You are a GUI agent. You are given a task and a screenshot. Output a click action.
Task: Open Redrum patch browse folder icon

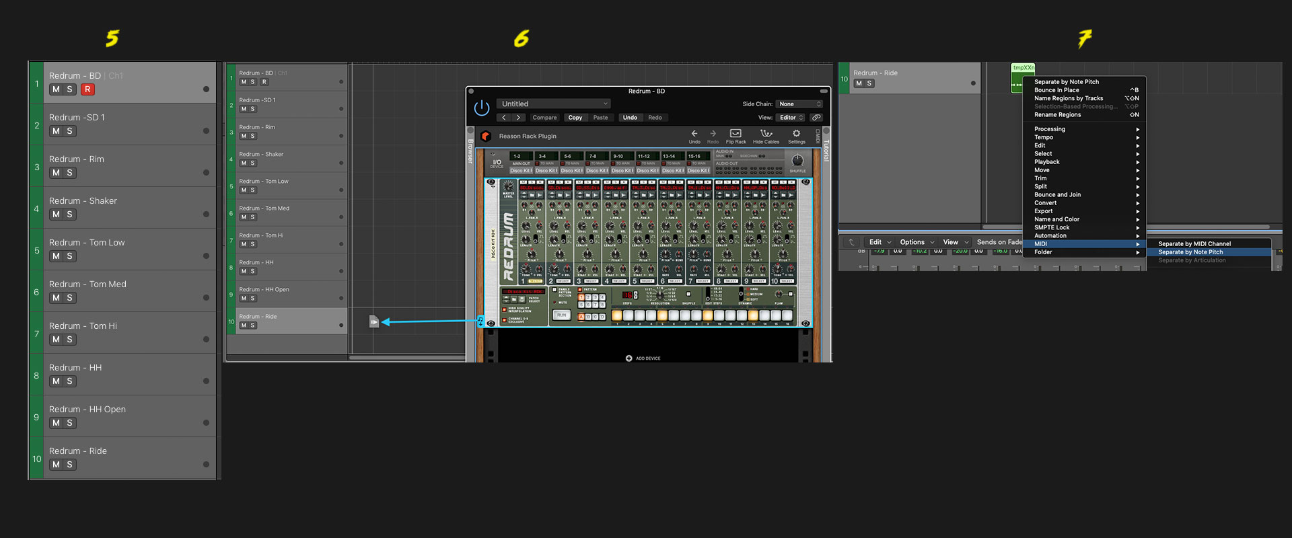pyautogui.click(x=514, y=299)
